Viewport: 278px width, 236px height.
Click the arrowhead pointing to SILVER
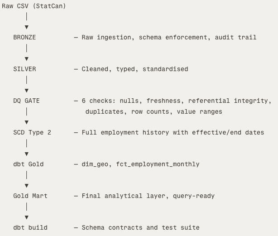click(27, 59)
